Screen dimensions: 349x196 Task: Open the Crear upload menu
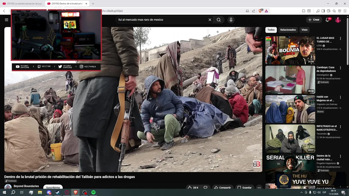(314, 20)
